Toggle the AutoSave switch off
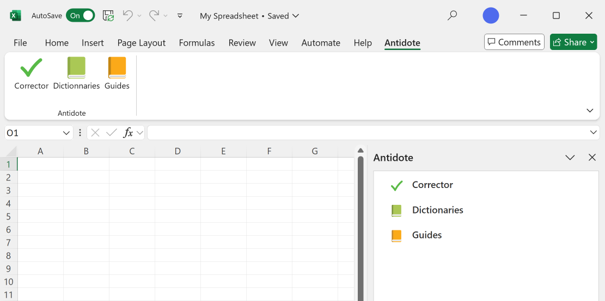This screenshot has height=301, width=605. point(80,16)
